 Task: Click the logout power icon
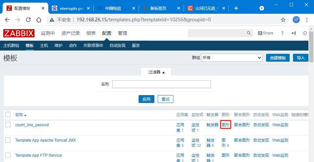[305, 33]
